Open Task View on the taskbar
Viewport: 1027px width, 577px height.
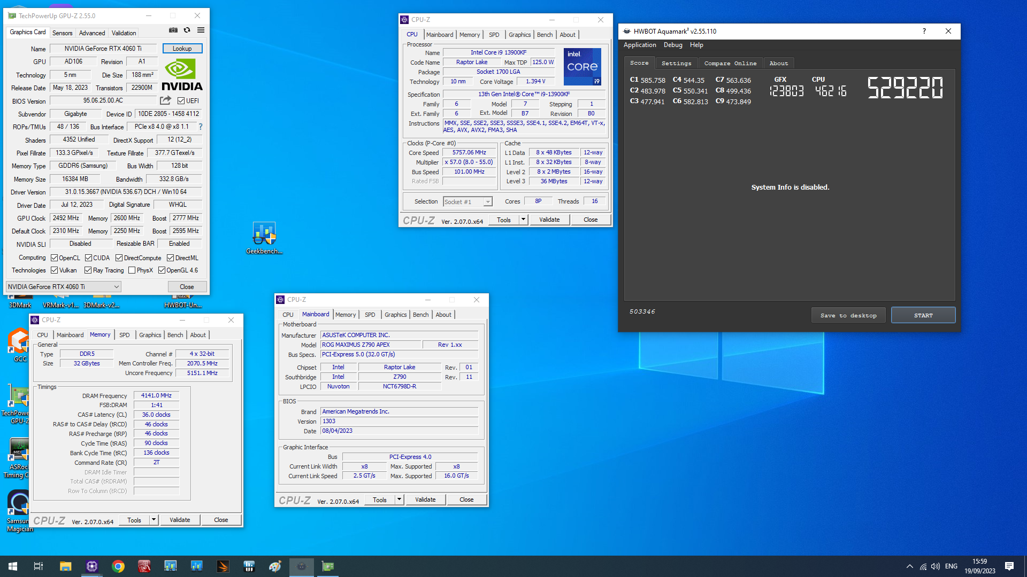(x=39, y=566)
